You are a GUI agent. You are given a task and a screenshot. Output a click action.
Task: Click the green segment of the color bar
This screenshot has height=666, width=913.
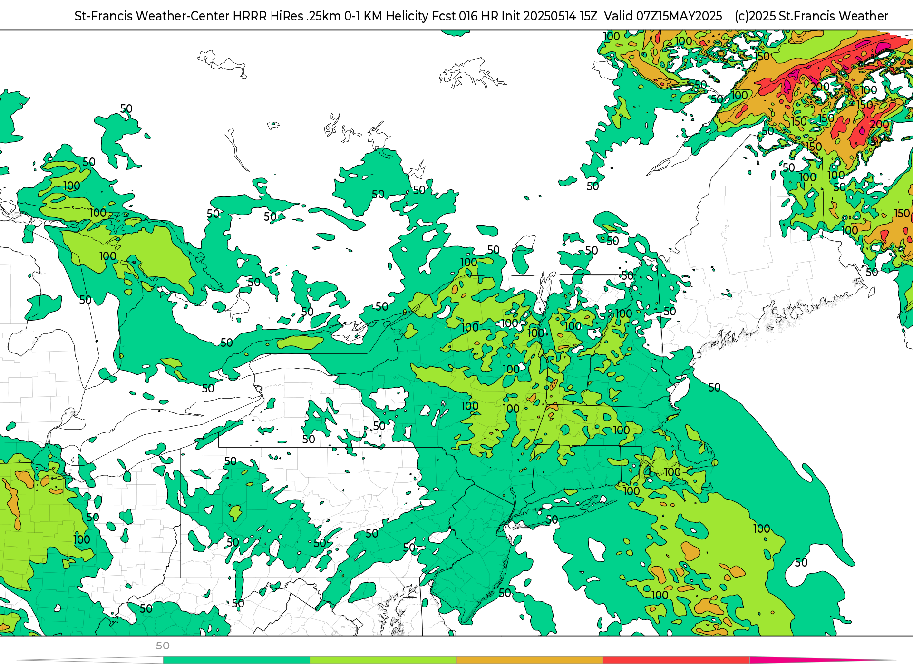click(x=236, y=660)
